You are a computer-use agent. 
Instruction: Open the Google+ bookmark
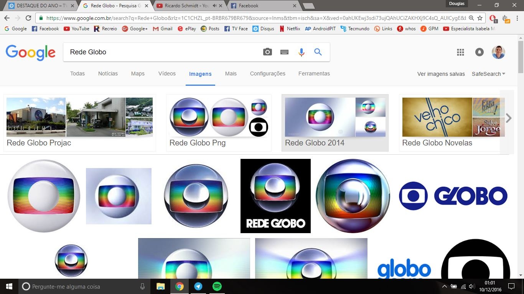135,29
